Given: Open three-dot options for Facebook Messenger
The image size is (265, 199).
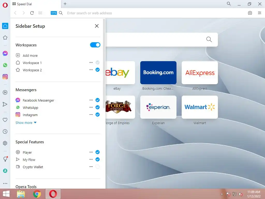Looking at the screenshot, I should (x=91, y=100).
